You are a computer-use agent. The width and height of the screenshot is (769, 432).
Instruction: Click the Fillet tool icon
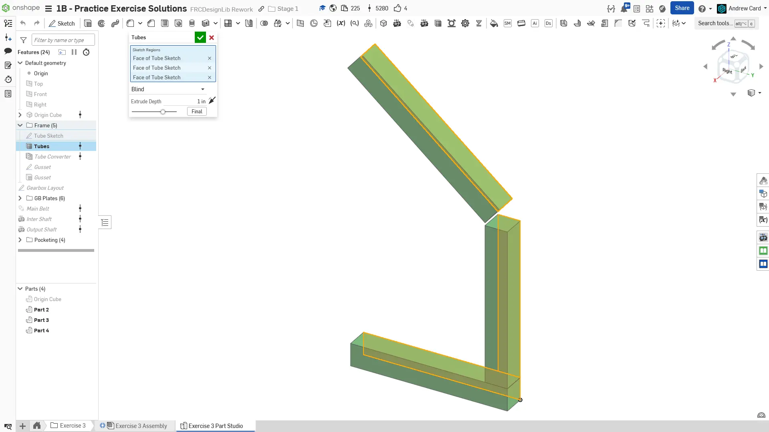130,23
